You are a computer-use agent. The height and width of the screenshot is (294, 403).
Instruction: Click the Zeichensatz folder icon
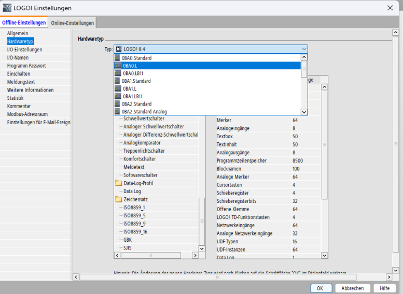pos(118,199)
